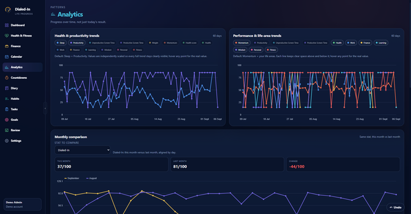Enable Productive Screen Time in Health & productivity trends
The image size is (411, 214).
pos(132,43)
